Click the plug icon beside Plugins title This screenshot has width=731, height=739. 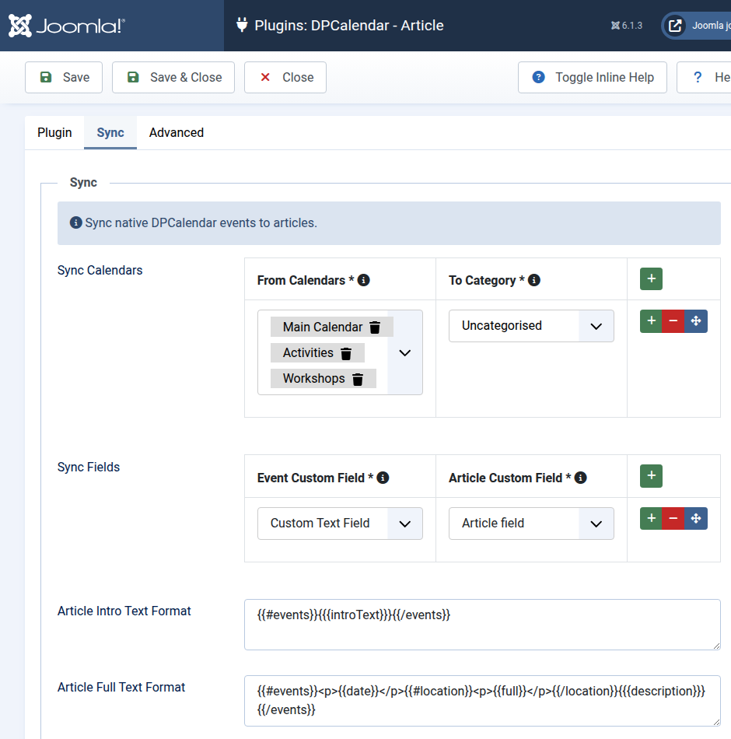(x=242, y=25)
